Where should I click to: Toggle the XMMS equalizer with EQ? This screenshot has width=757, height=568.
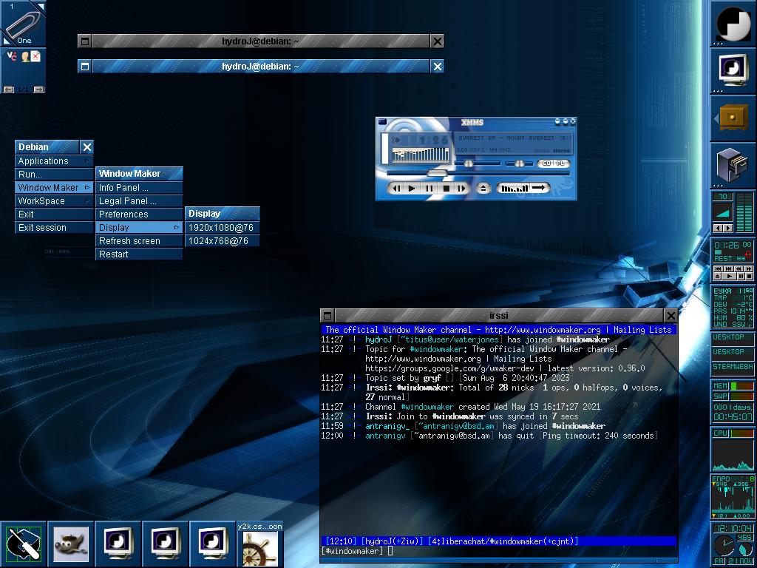coord(546,163)
